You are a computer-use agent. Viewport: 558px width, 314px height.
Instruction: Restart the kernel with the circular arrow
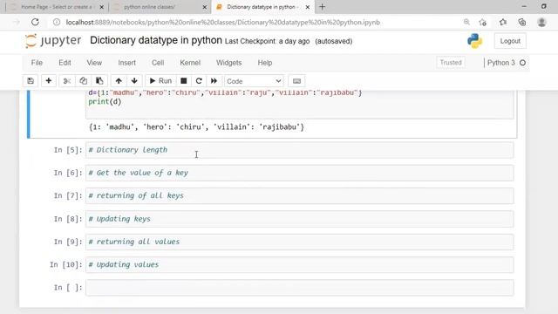[x=199, y=81]
